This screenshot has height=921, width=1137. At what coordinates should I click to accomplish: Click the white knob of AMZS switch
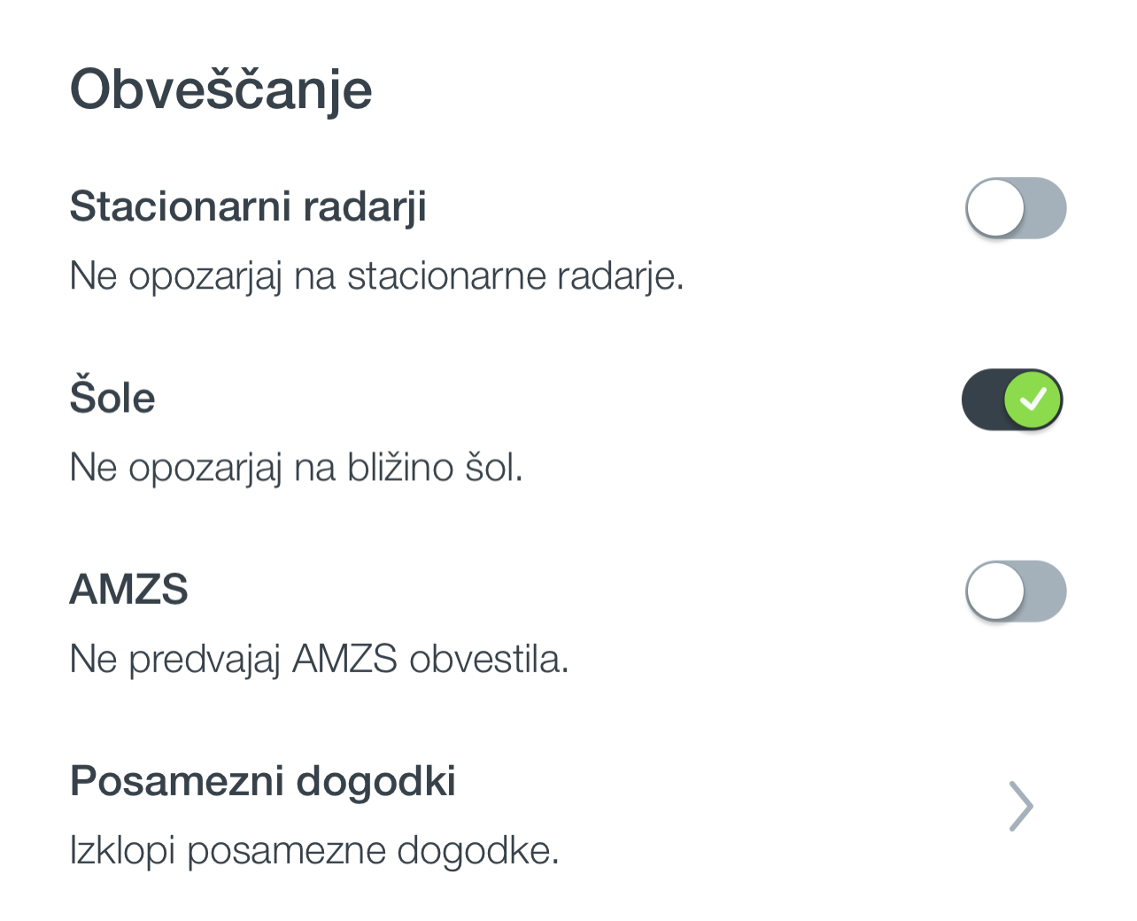pos(995,591)
